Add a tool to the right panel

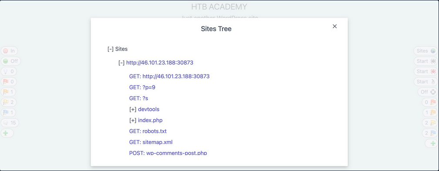click(432, 143)
